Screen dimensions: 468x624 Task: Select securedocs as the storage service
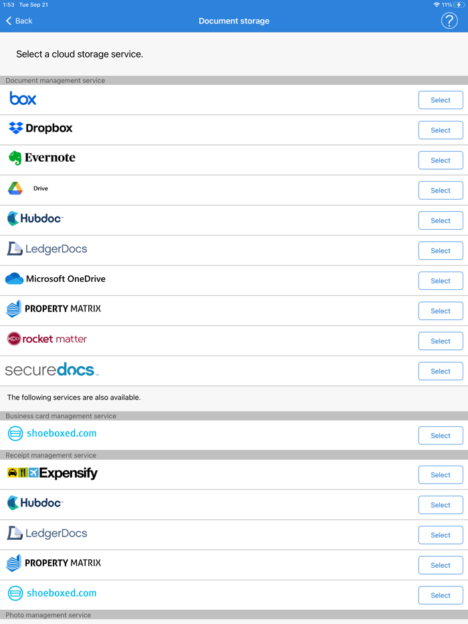[x=440, y=371]
